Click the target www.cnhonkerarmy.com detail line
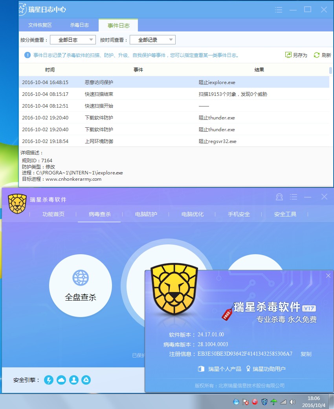 62,179
